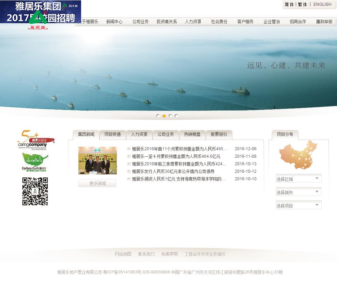The height and width of the screenshot is (282, 337).
Task: Open the news press conference thumbnail
Action: [x=97, y=160]
